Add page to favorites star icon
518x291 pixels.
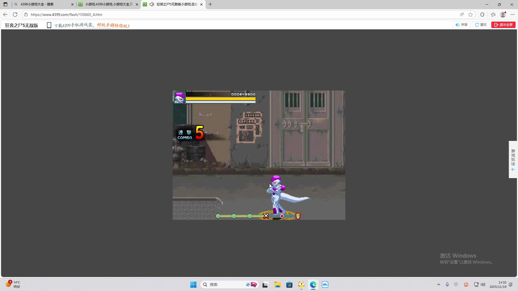[471, 15]
